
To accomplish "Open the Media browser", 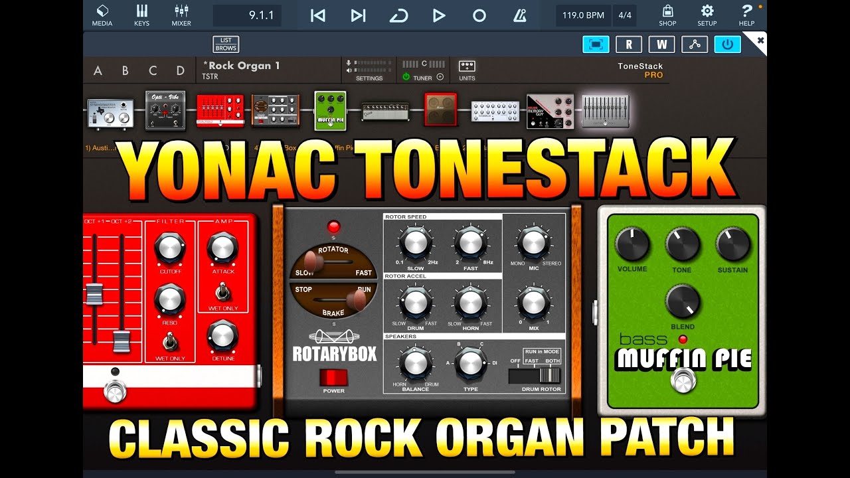I will (x=102, y=15).
